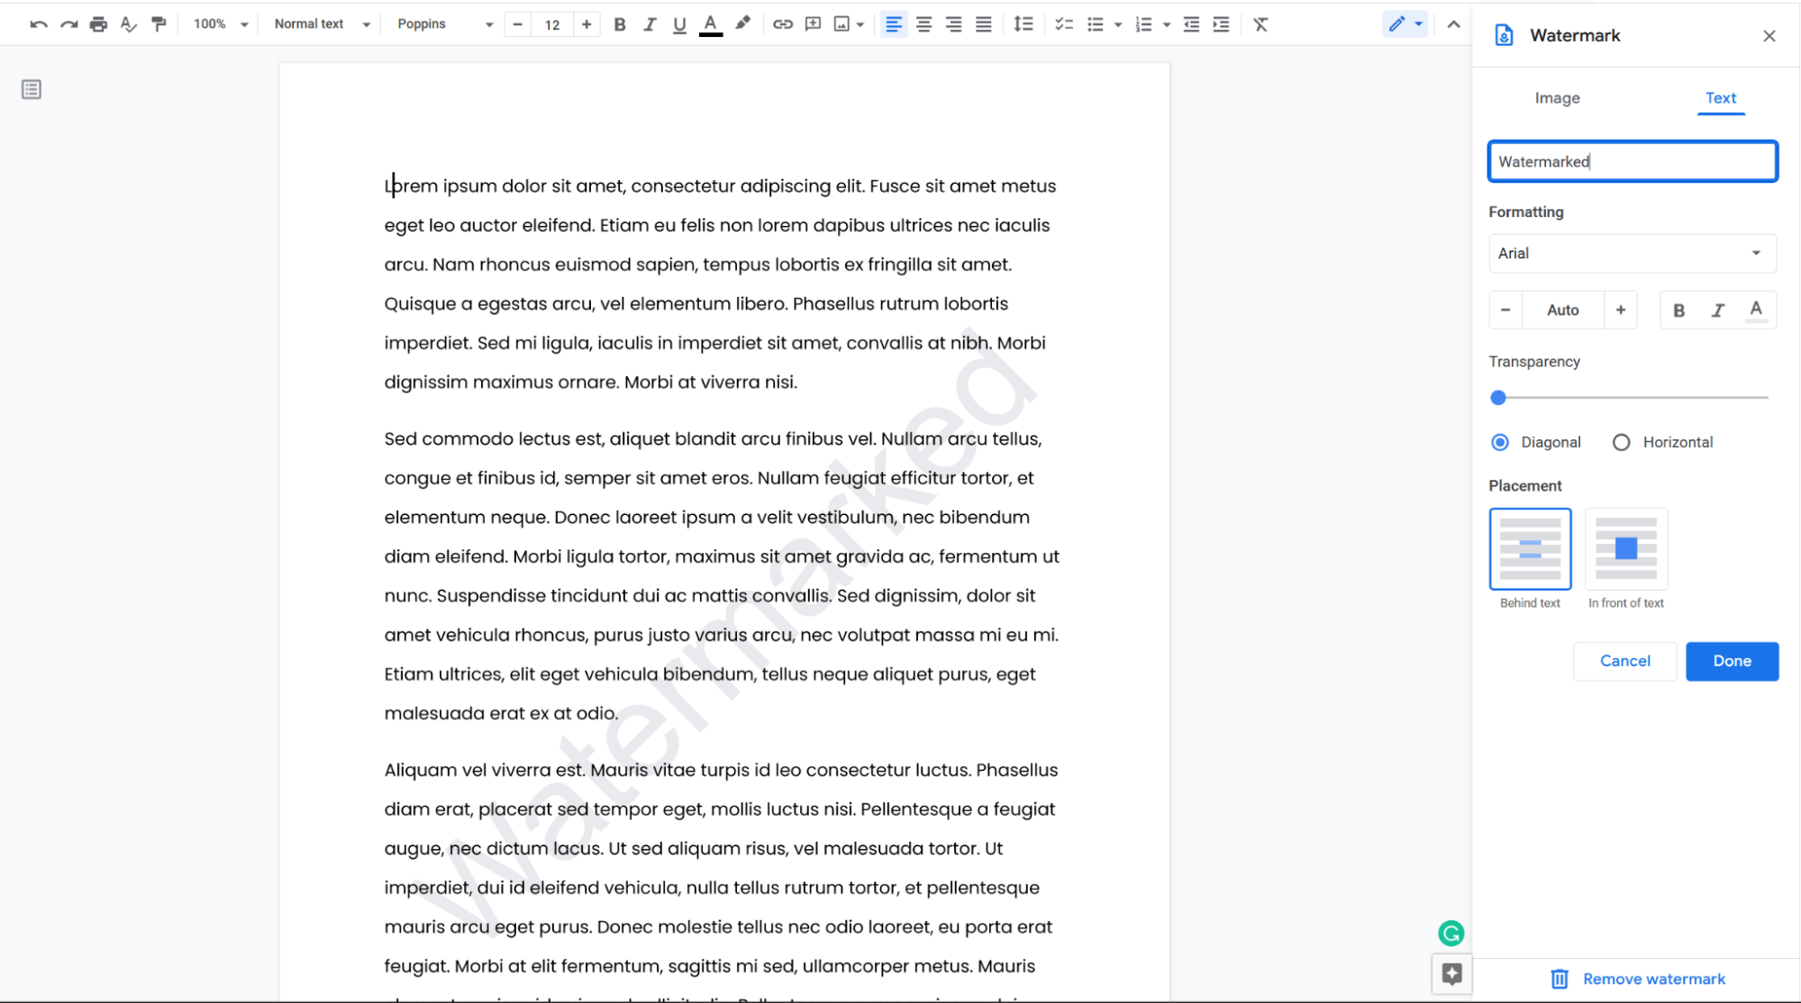
Task: Switch to the Text watermark tab
Action: [x=1722, y=97]
